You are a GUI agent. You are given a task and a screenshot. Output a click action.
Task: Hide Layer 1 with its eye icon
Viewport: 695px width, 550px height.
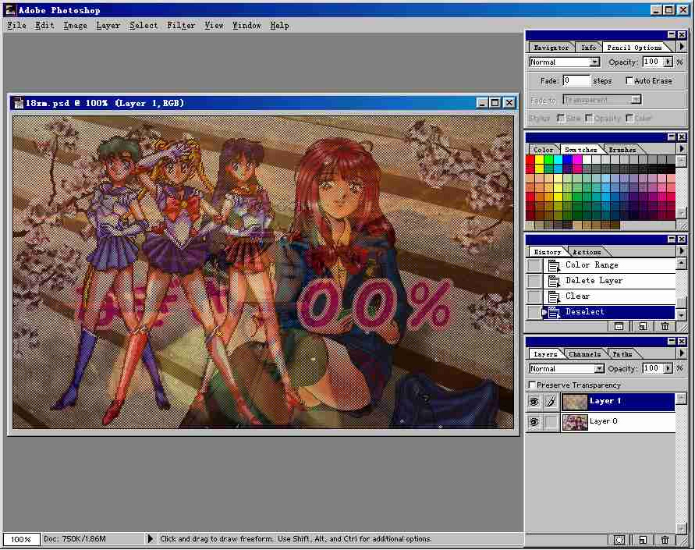click(534, 402)
